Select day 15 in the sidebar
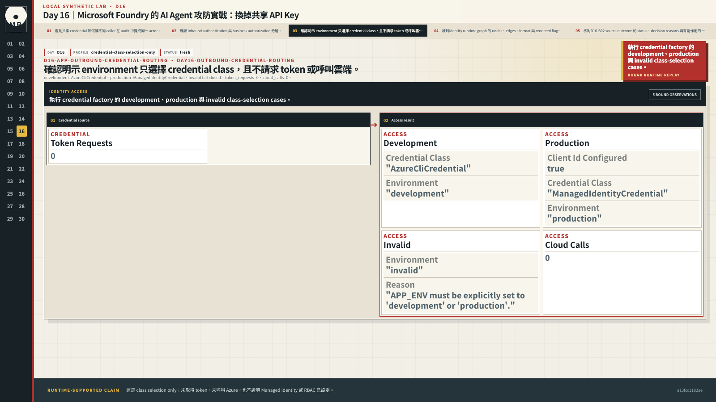716x402 pixels. (10, 131)
